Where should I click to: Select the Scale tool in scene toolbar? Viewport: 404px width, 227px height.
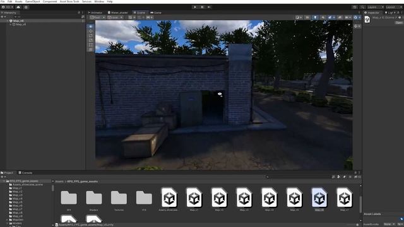(x=91, y=40)
